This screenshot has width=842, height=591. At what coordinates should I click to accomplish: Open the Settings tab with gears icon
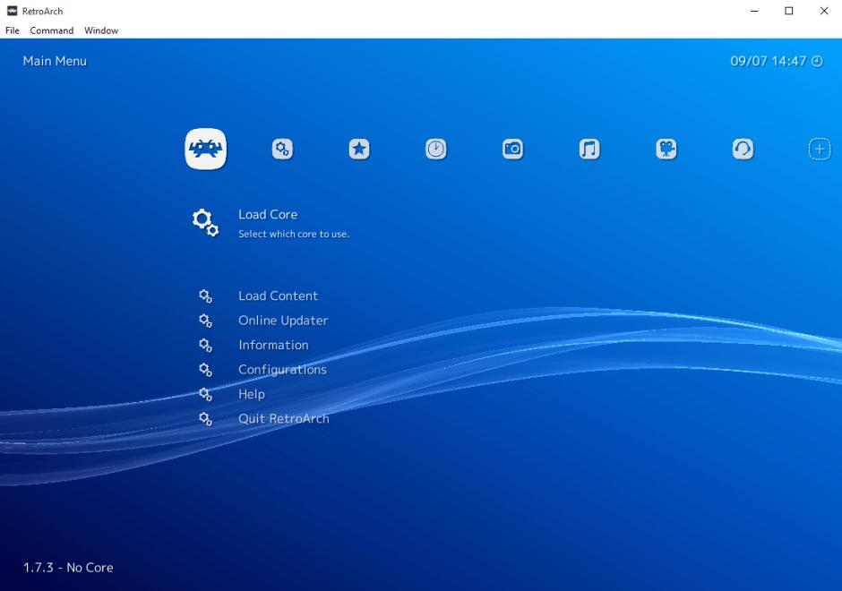[x=282, y=149]
